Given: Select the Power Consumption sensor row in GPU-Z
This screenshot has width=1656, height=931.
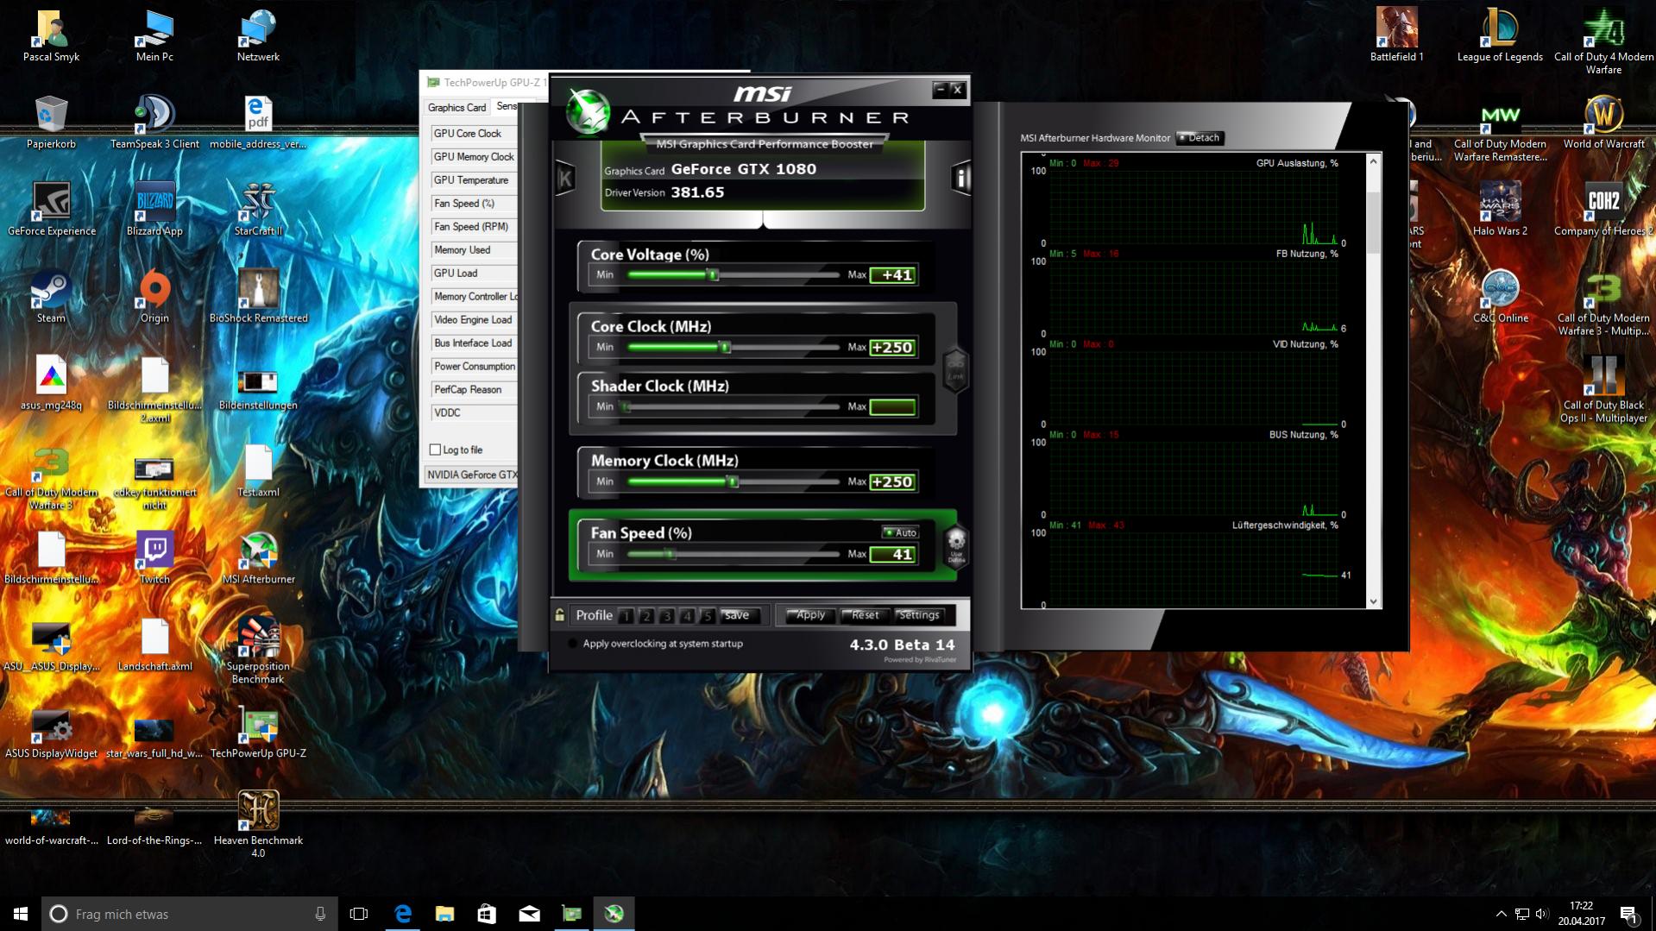Looking at the screenshot, I should [474, 367].
